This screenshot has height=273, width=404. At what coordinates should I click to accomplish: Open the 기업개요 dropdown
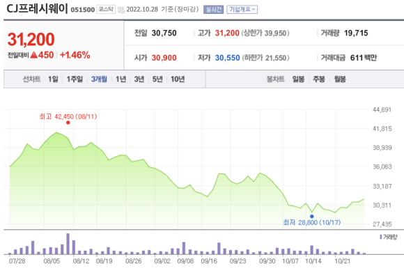[242, 10]
